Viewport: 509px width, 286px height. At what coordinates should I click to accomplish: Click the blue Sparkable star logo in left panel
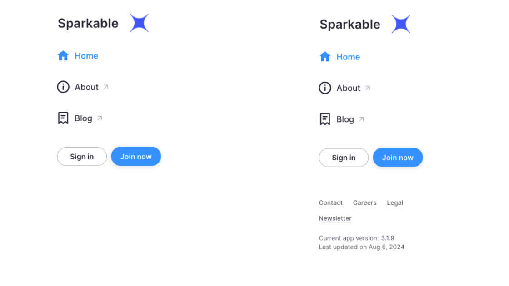(x=139, y=23)
